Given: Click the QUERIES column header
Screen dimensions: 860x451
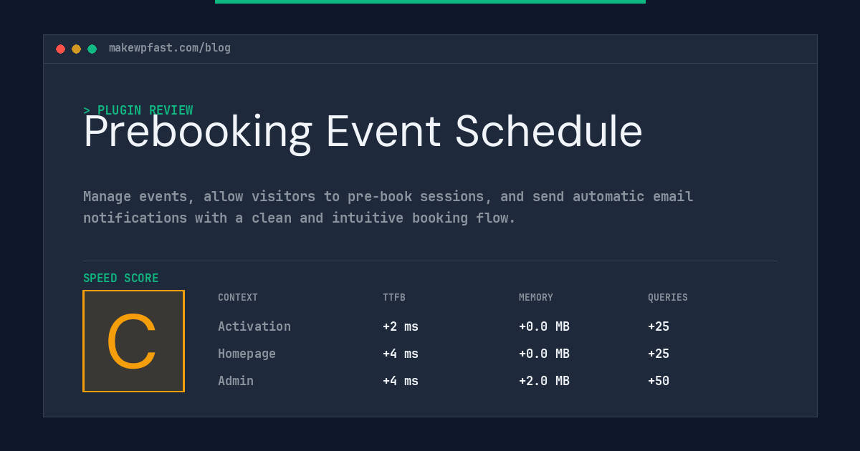Looking at the screenshot, I should coord(668,298).
